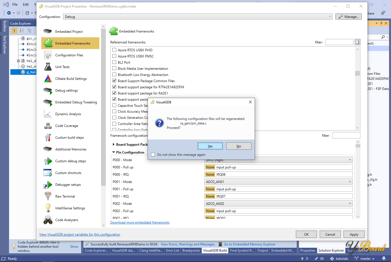Viewport: 391px width, 262px height.
Task: Click the Code Analyzers binoculars icon
Action: pyautogui.click(x=48, y=220)
